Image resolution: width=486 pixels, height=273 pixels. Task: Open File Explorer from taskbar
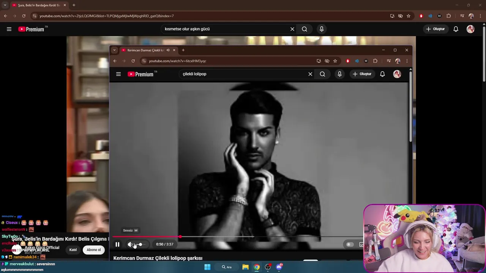pyautogui.click(x=245, y=267)
